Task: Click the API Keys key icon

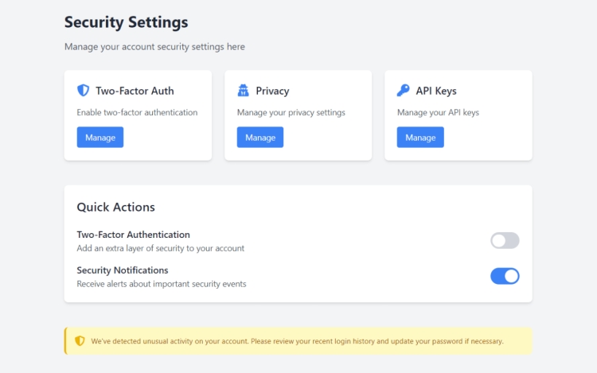Action: (x=403, y=91)
